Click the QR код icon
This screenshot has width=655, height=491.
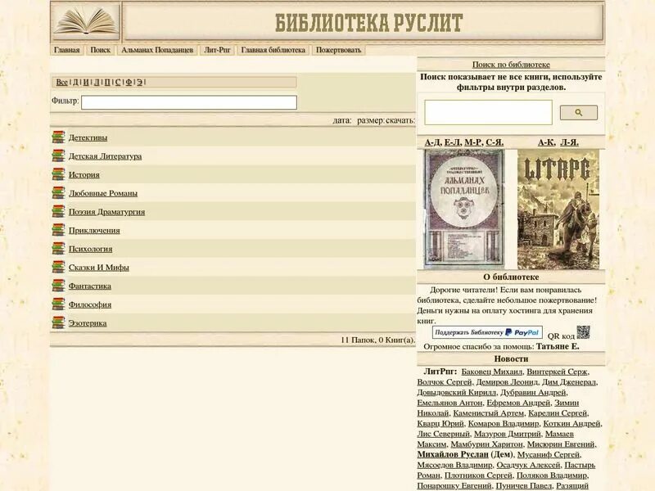click(x=582, y=331)
